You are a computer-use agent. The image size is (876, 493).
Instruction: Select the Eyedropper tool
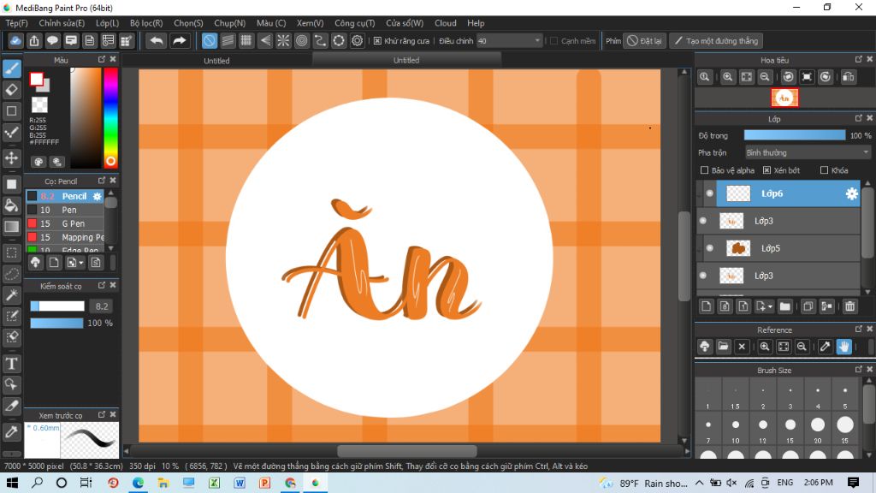coord(12,431)
